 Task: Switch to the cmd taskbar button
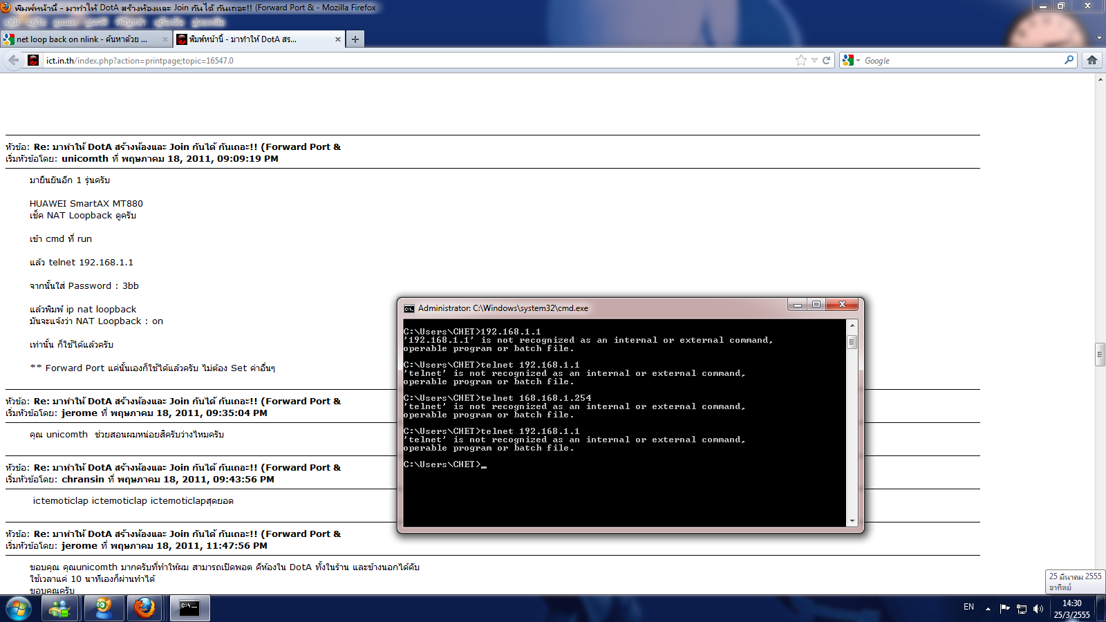click(x=189, y=609)
